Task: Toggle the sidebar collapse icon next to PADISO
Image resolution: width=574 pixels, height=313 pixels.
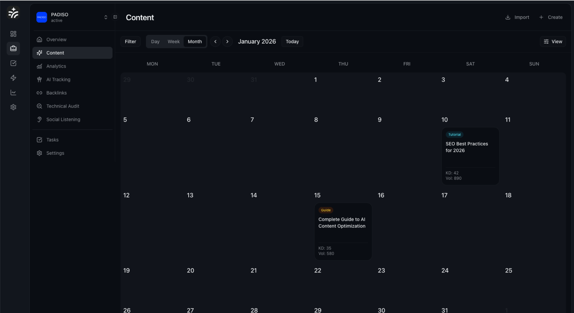Action: click(115, 17)
